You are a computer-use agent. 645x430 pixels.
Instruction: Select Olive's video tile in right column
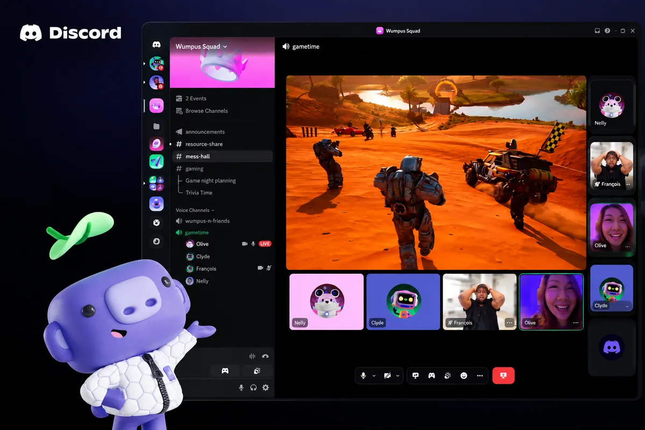pyautogui.click(x=612, y=227)
